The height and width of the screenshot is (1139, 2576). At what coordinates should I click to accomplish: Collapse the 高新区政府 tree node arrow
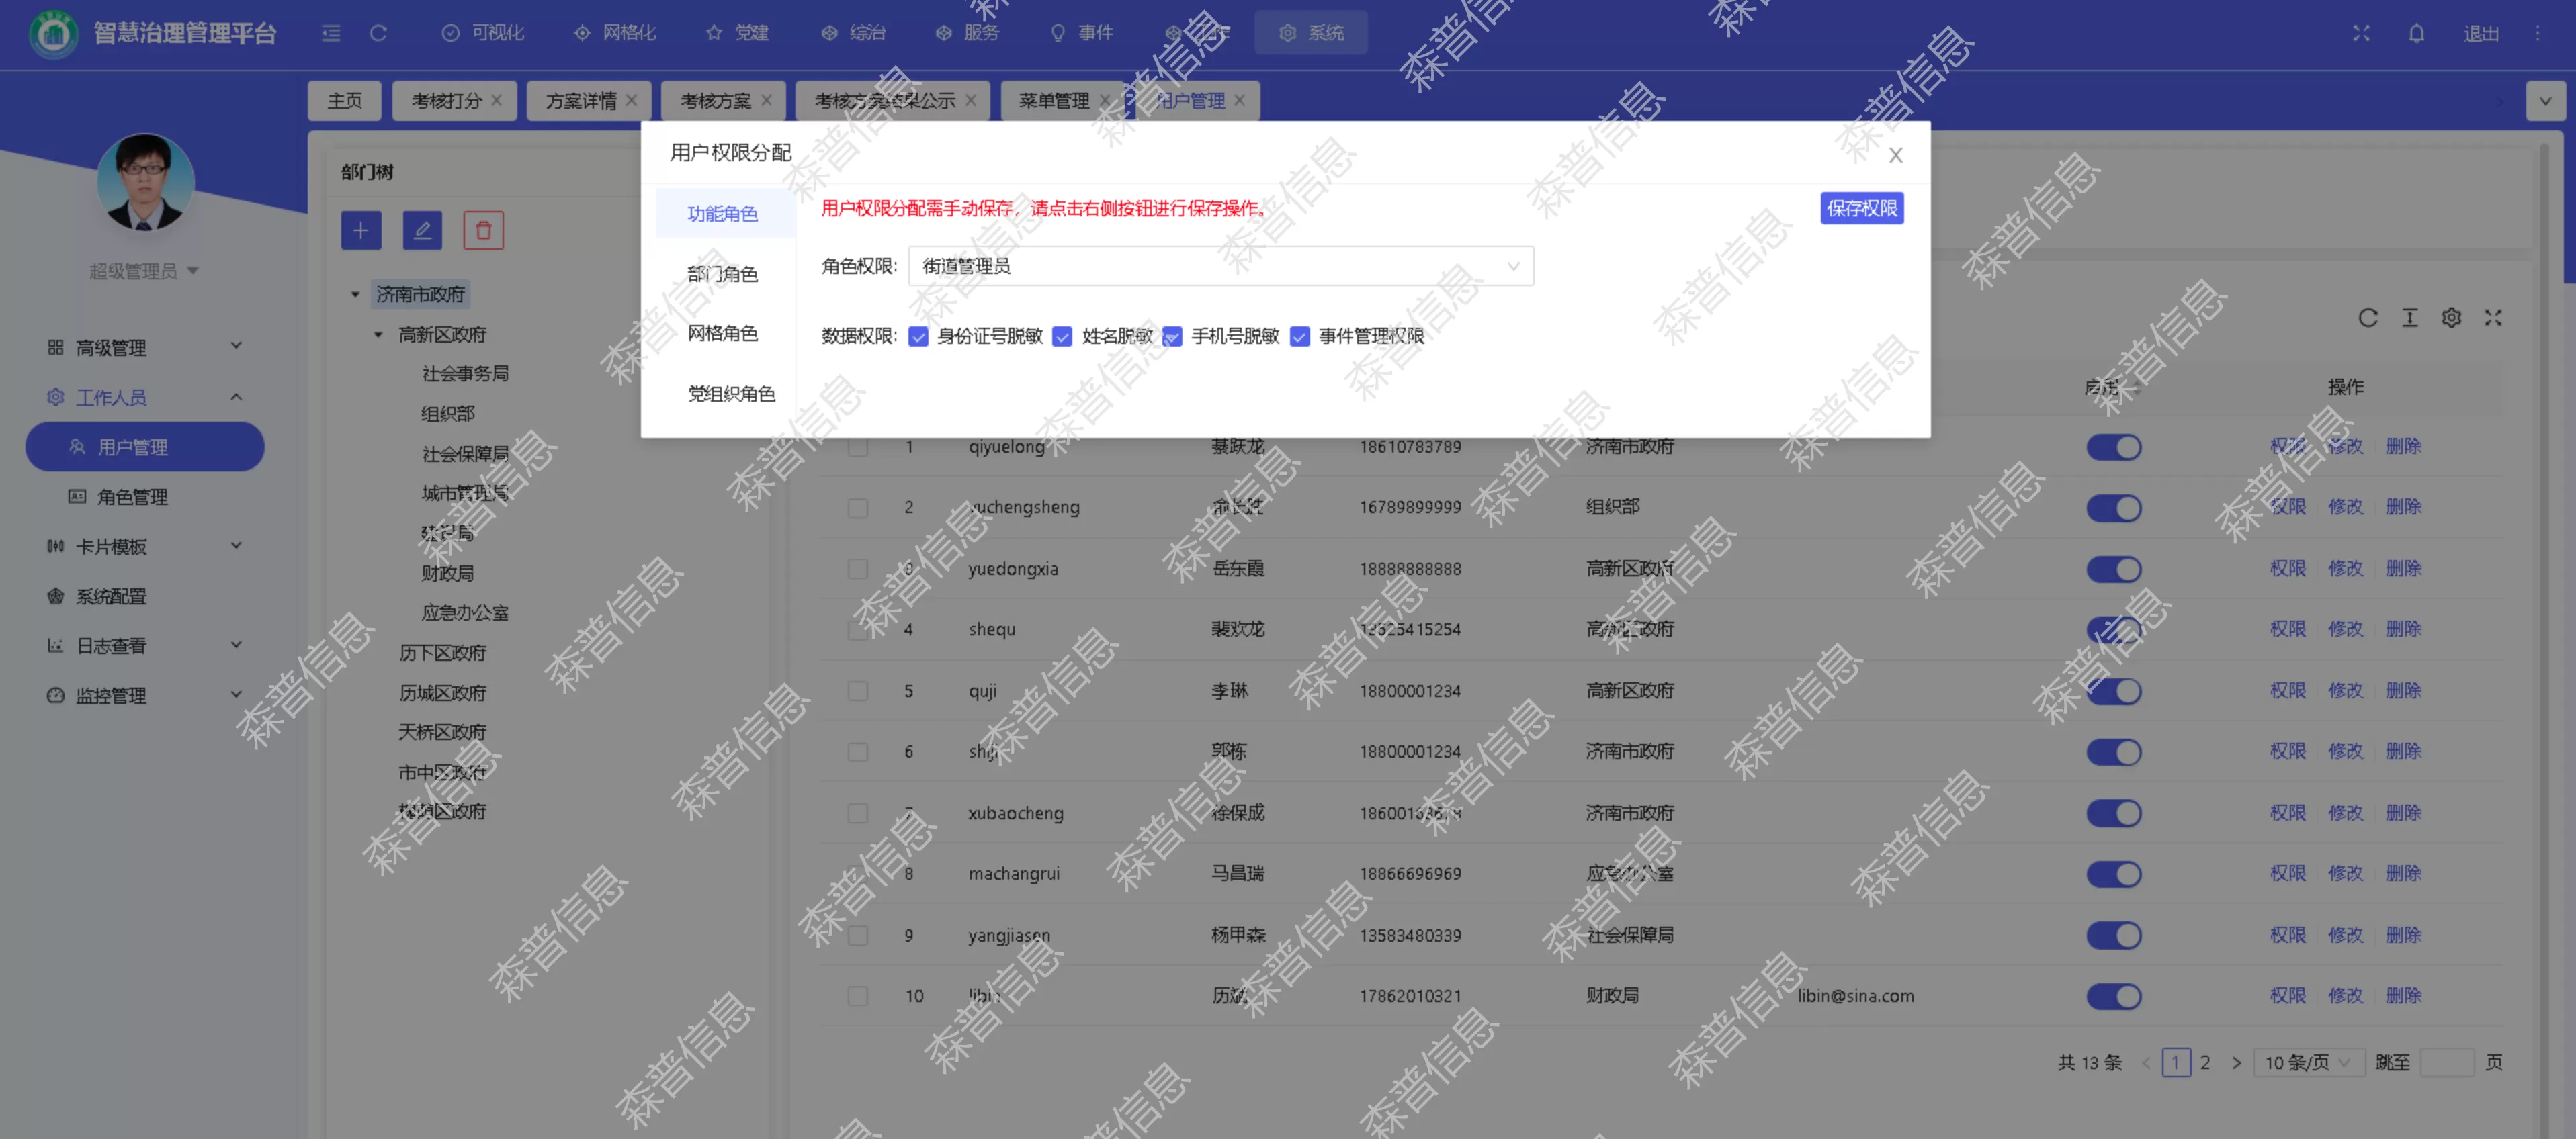click(x=378, y=334)
